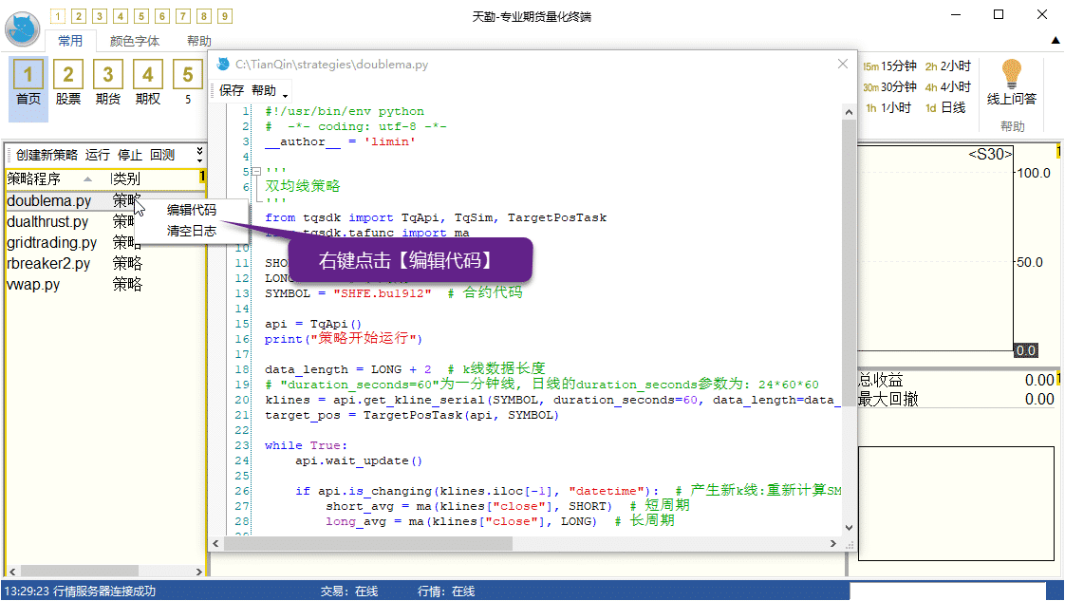Select the 期权 options page icon
The image size is (1065, 601).
[x=147, y=83]
